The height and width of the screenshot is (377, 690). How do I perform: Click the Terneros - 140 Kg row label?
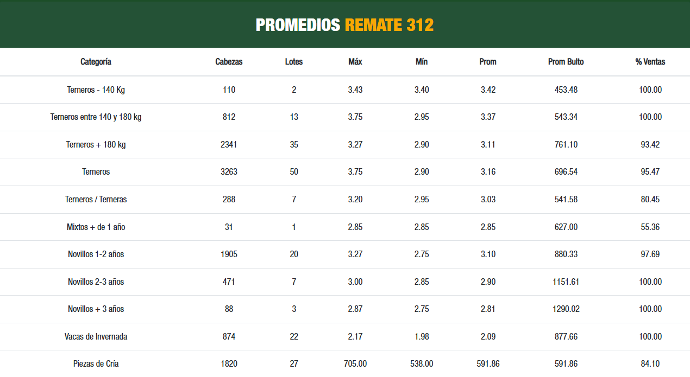[x=96, y=90]
